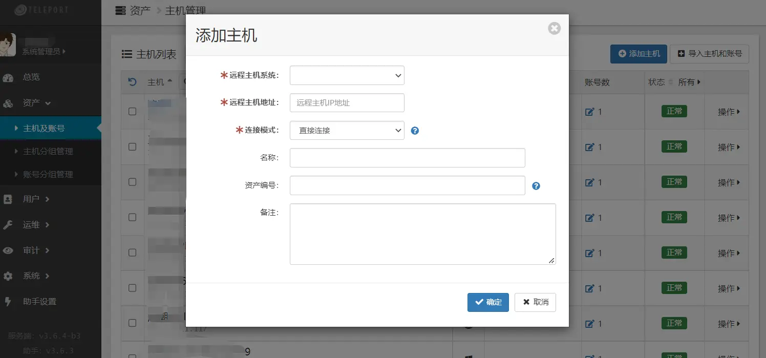Expand 操作 menu in the first host row
This screenshot has width=766, height=358.
[729, 112]
